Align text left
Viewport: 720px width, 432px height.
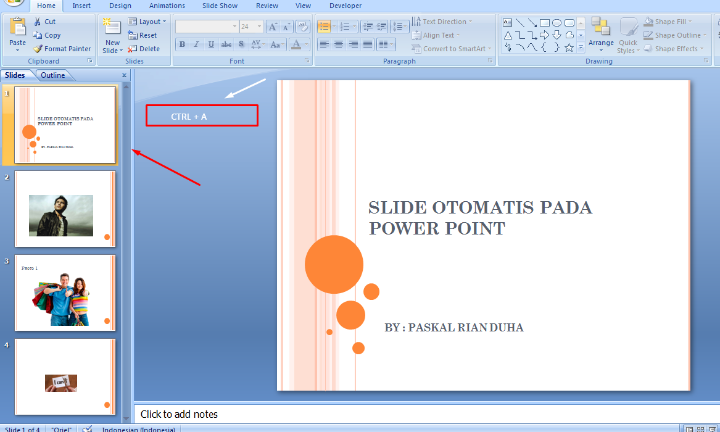[x=325, y=44]
